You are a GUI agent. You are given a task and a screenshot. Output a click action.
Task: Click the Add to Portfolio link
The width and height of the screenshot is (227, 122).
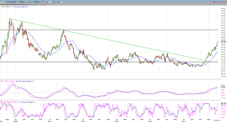click(x=34, y=5)
